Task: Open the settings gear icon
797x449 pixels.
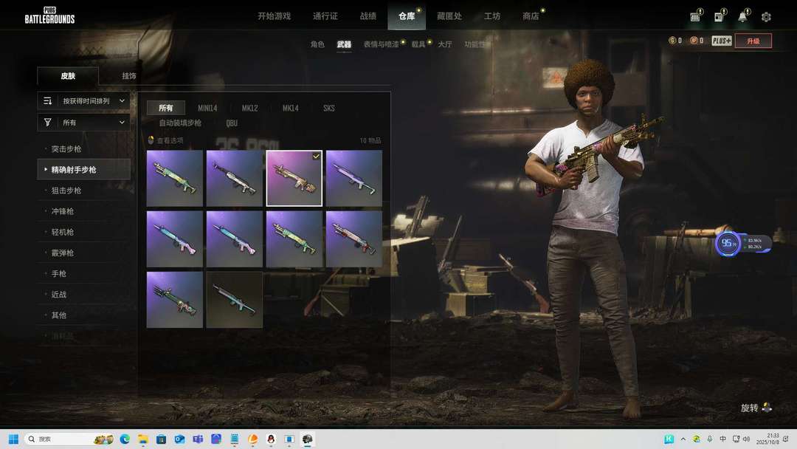Action: (x=766, y=17)
